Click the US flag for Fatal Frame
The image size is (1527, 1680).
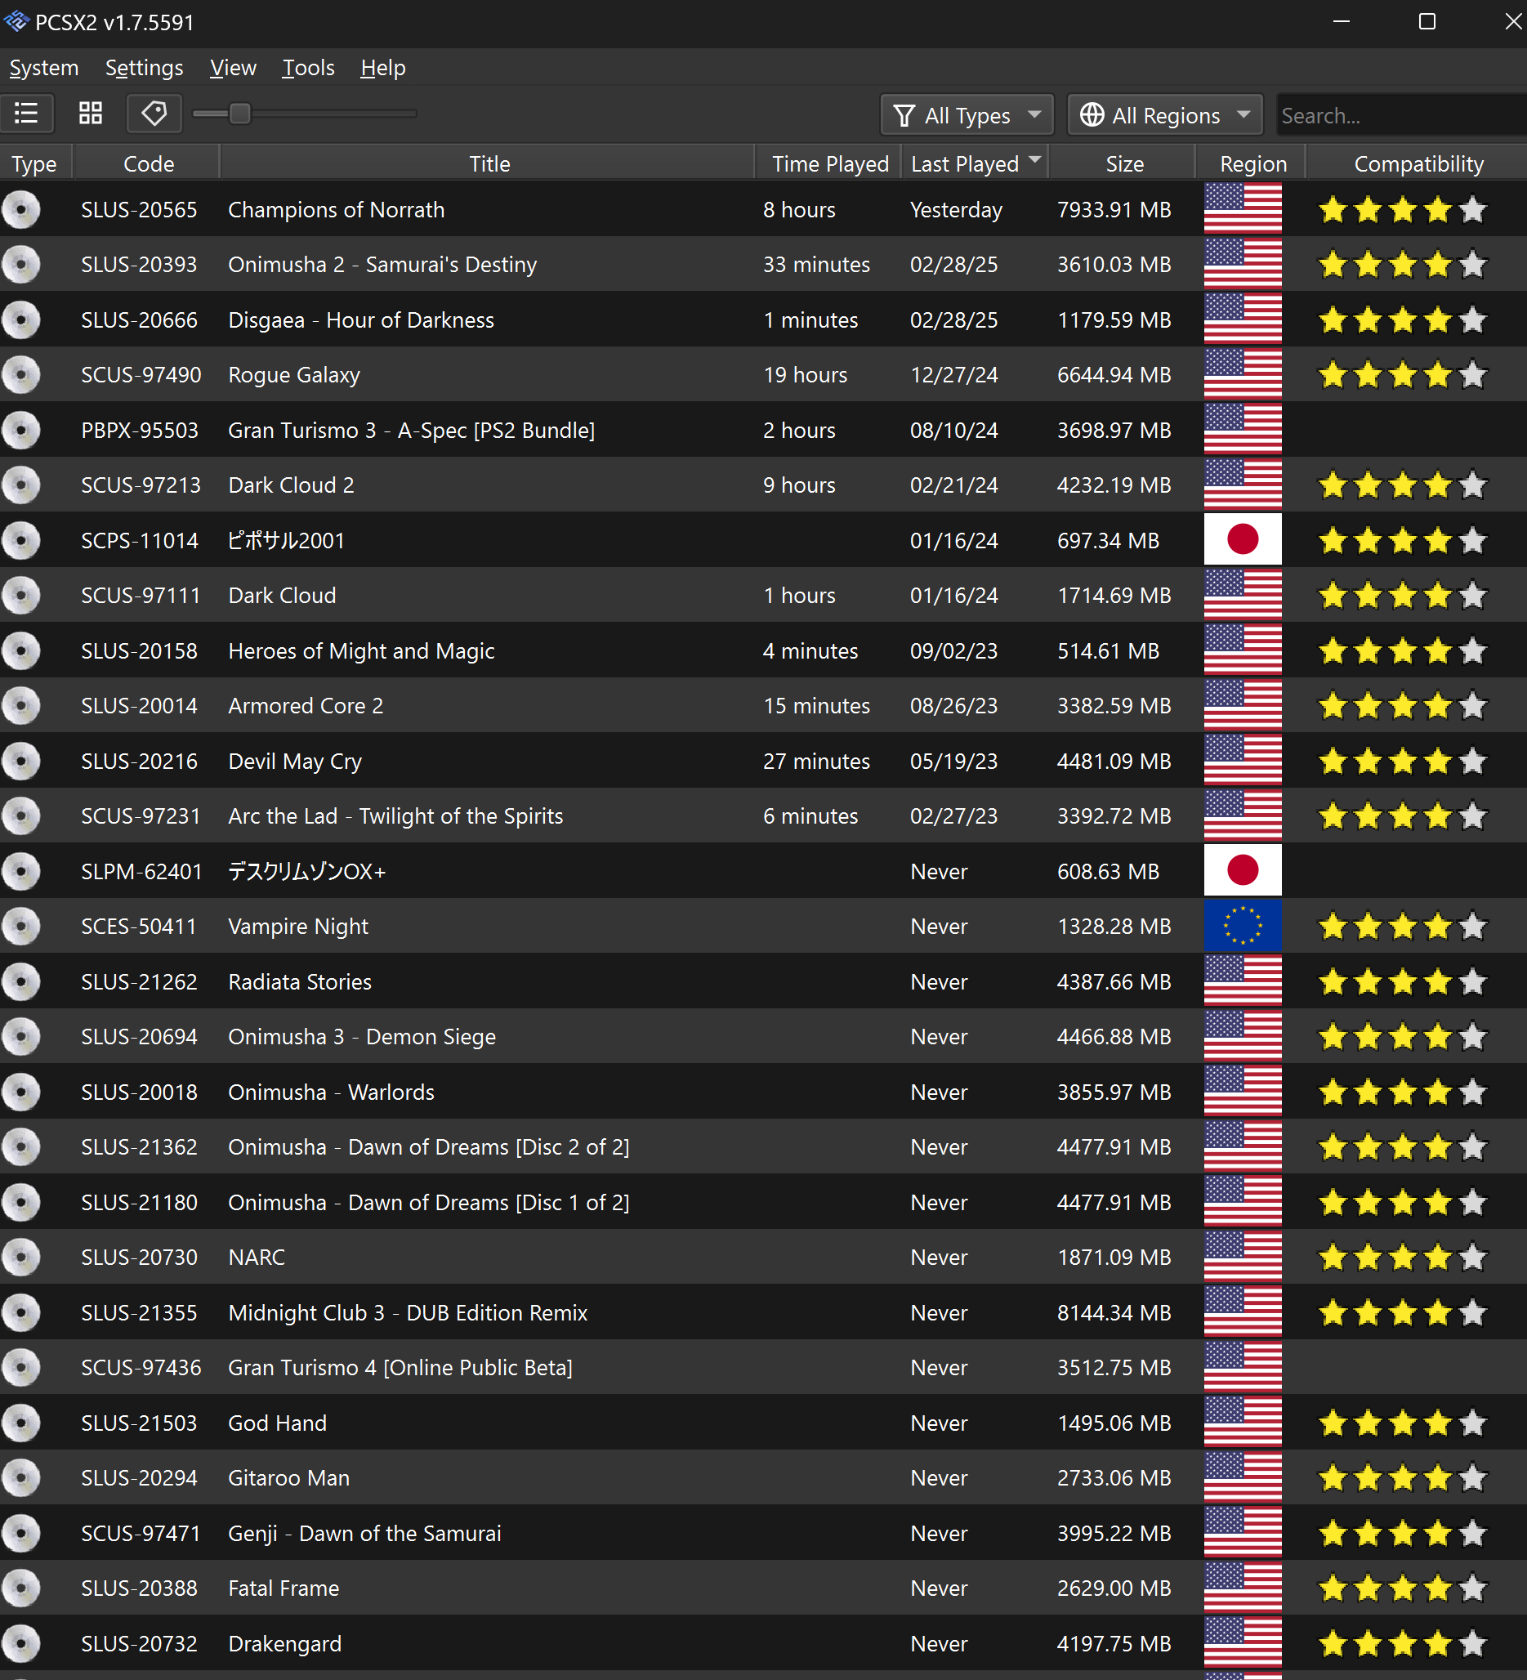click(1242, 1588)
